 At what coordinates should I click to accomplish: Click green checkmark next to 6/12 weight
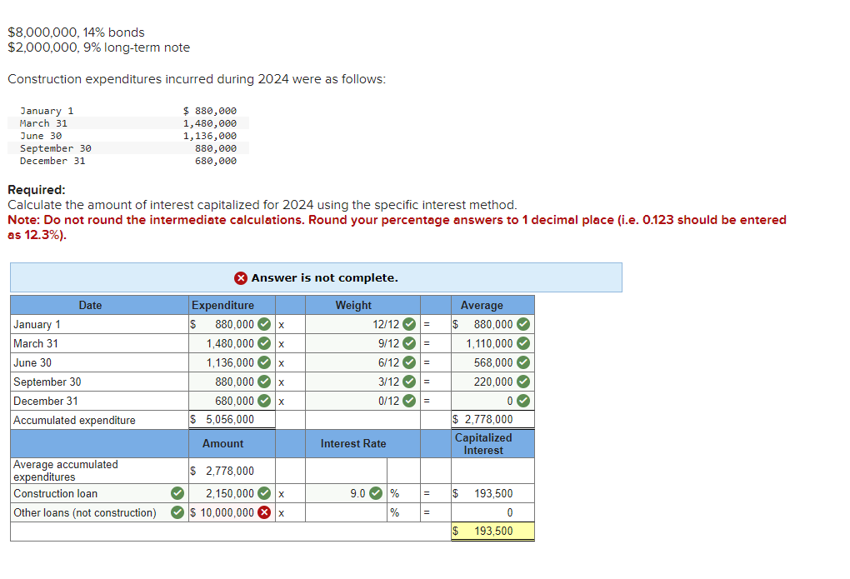[409, 362]
